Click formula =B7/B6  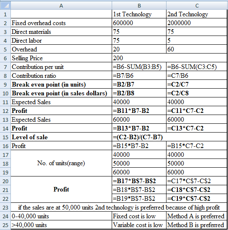[x=139, y=76]
